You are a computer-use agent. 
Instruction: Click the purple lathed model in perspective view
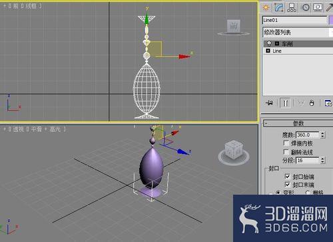click(152, 168)
